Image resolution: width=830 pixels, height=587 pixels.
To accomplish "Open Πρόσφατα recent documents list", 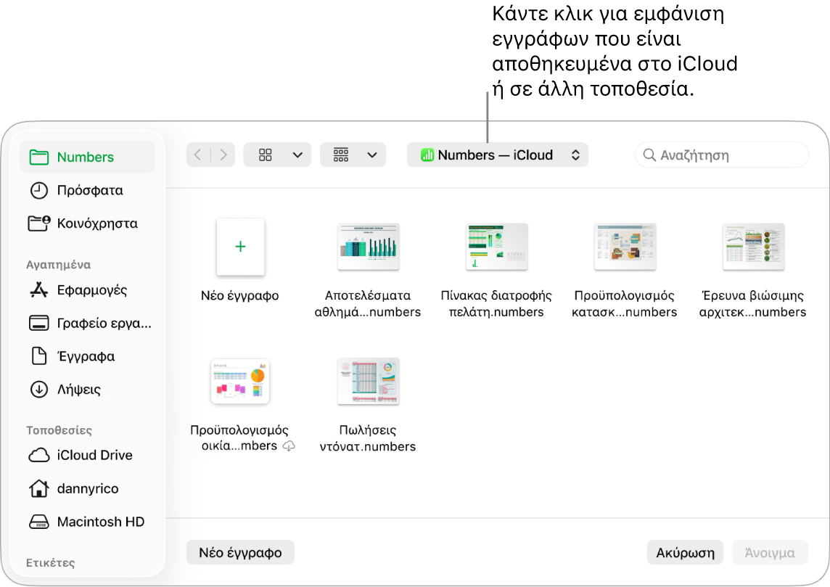I will coord(87,190).
